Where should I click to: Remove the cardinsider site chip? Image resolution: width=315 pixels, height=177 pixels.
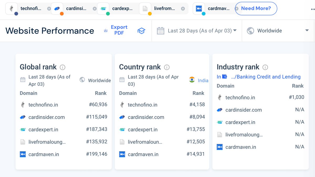95,9
